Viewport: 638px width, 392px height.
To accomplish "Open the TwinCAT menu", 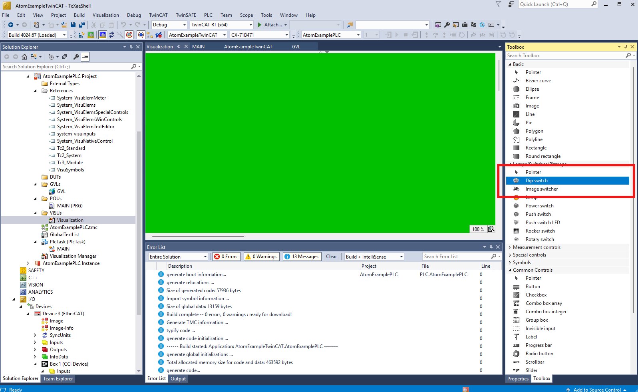I will pos(158,15).
